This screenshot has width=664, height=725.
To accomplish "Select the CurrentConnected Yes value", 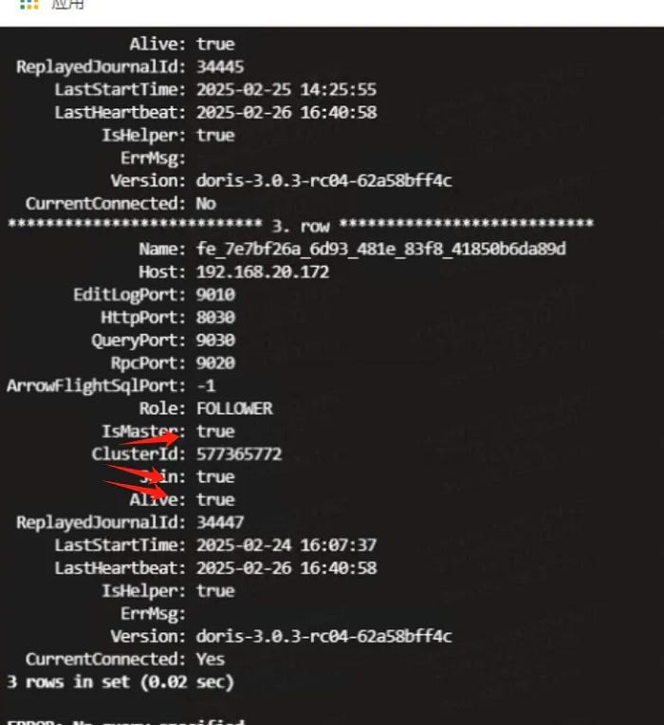I will [211, 659].
